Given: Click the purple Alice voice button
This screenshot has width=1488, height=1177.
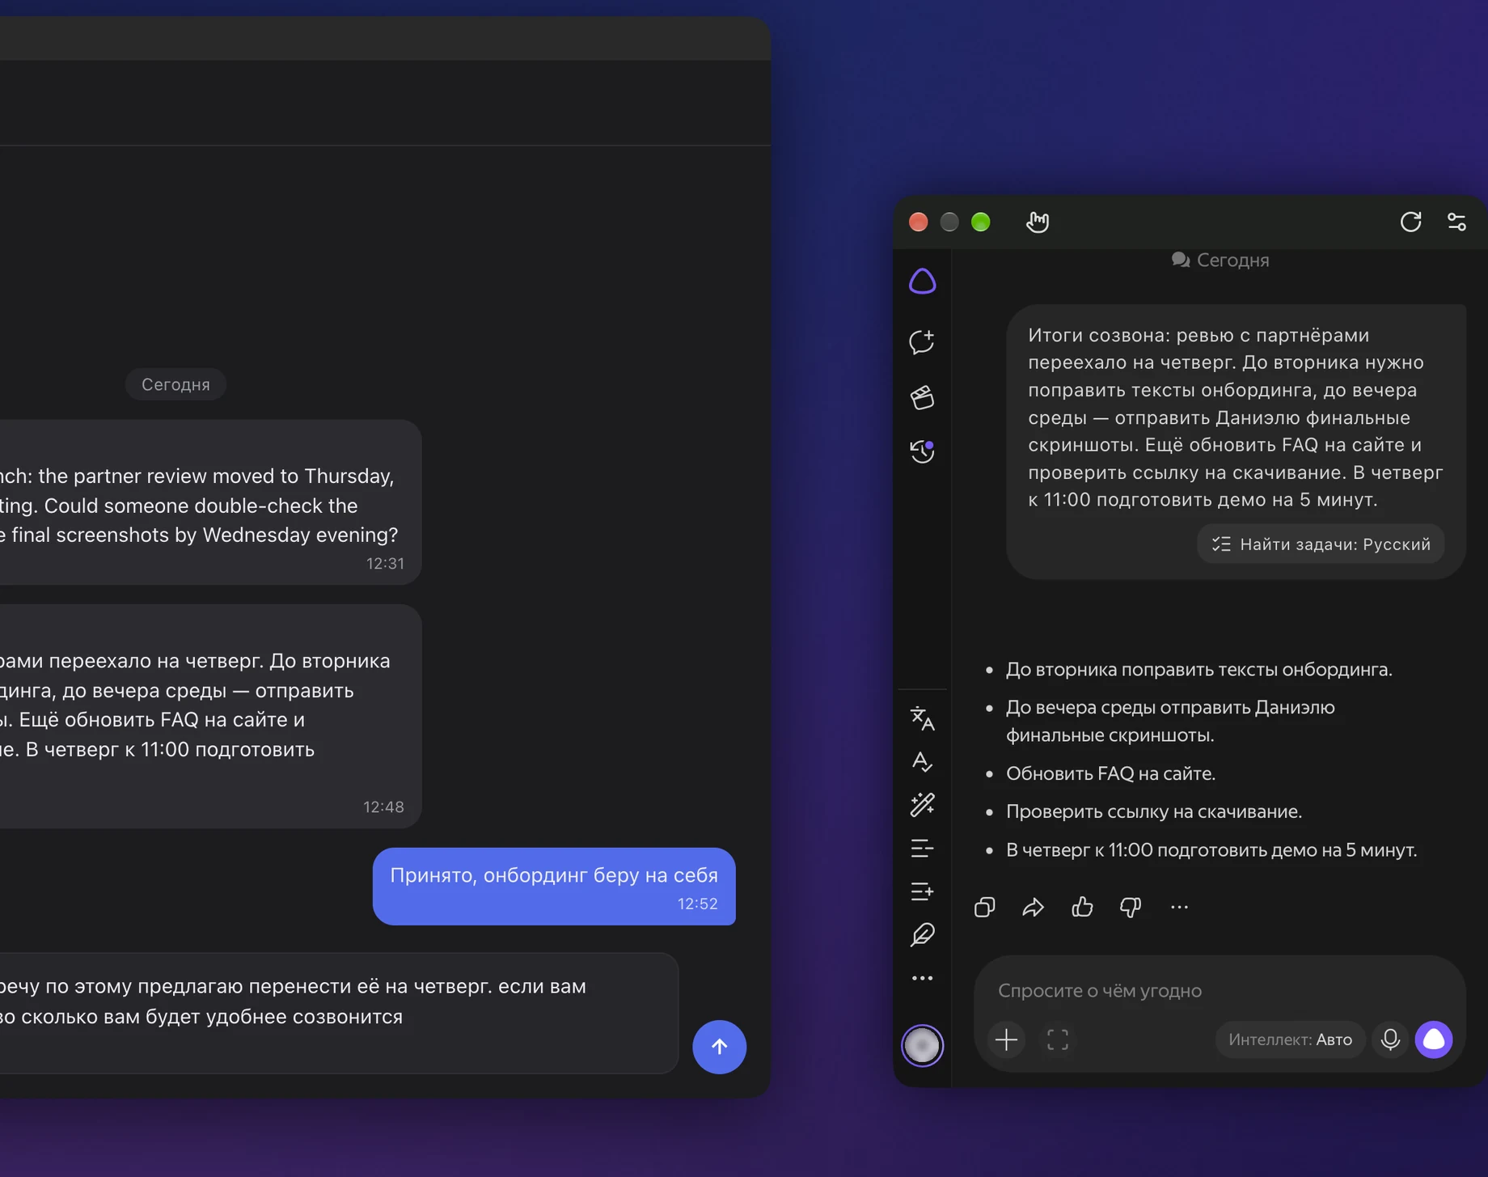Looking at the screenshot, I should tap(1434, 1039).
